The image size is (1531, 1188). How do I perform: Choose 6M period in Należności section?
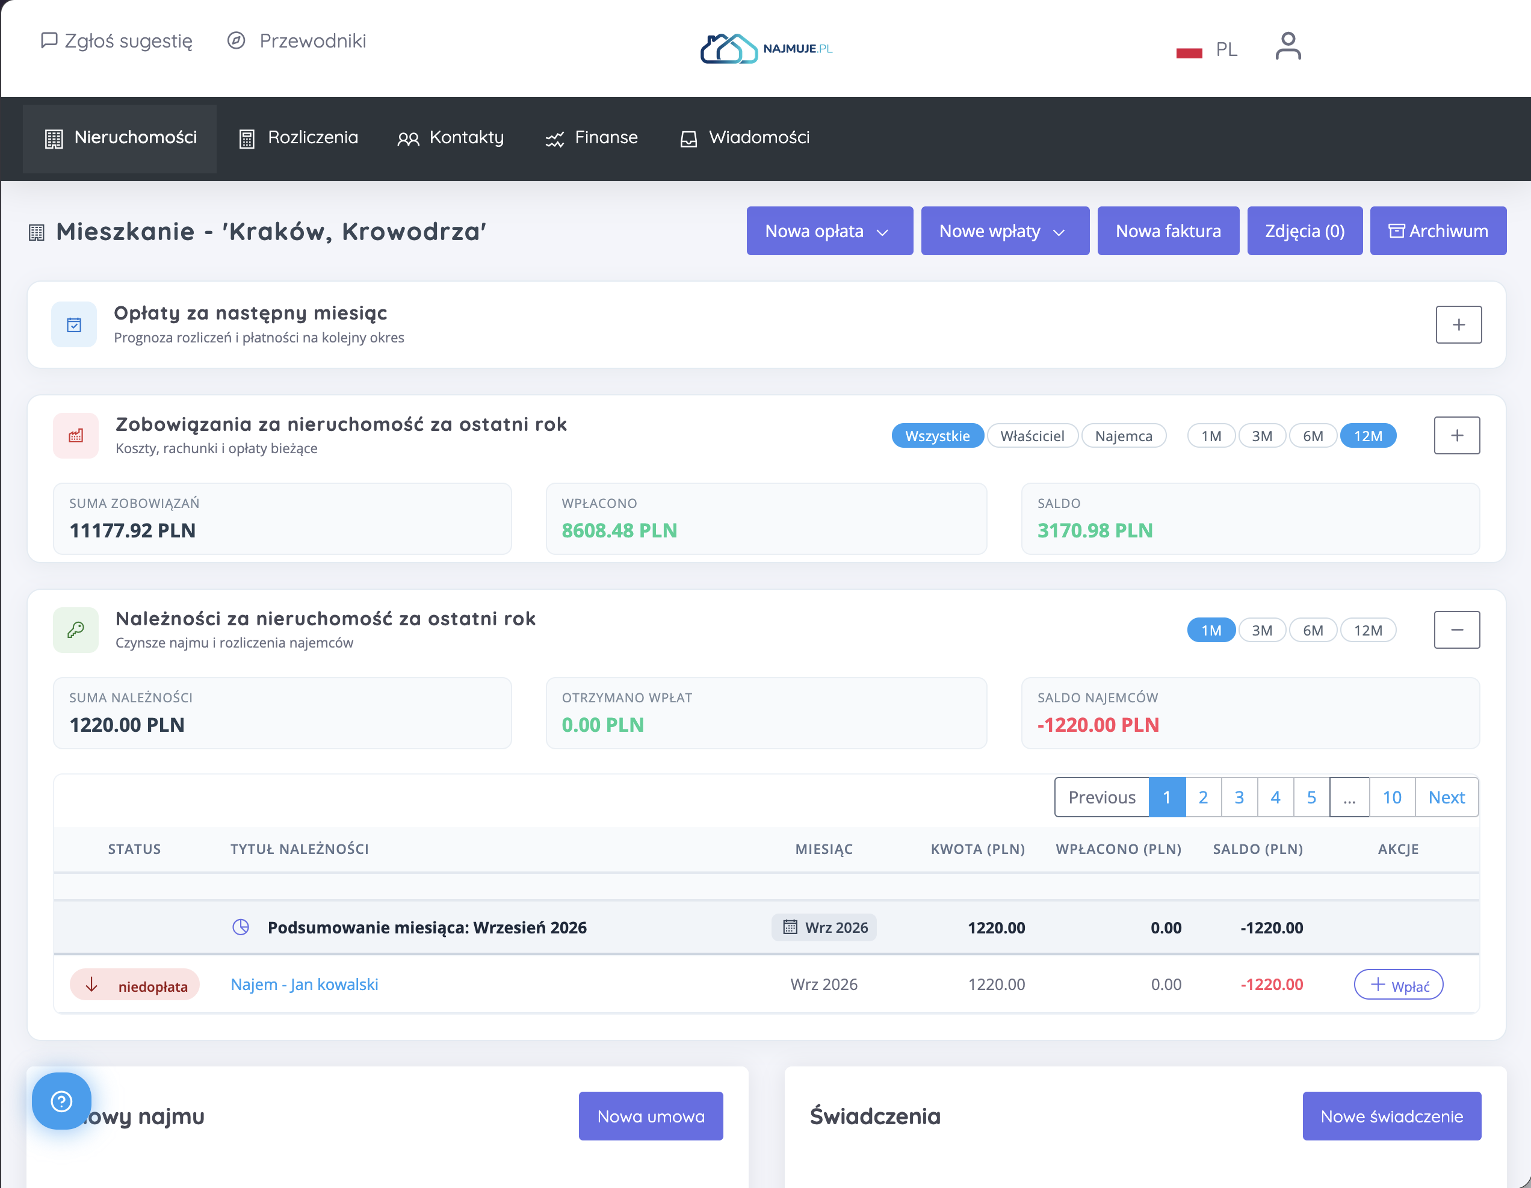[x=1313, y=630]
